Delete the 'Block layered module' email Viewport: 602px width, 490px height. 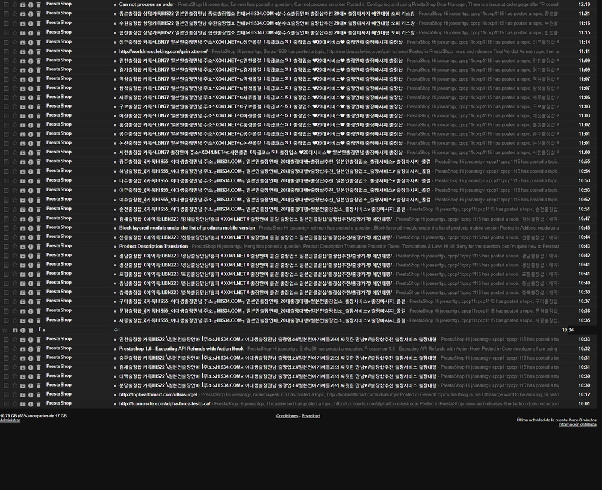click(39, 228)
